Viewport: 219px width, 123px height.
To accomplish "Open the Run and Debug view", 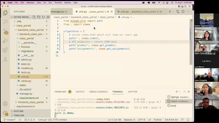I will [x=5, y=41].
